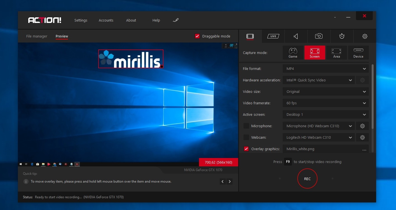Open the Webcam settings gear

362,137
